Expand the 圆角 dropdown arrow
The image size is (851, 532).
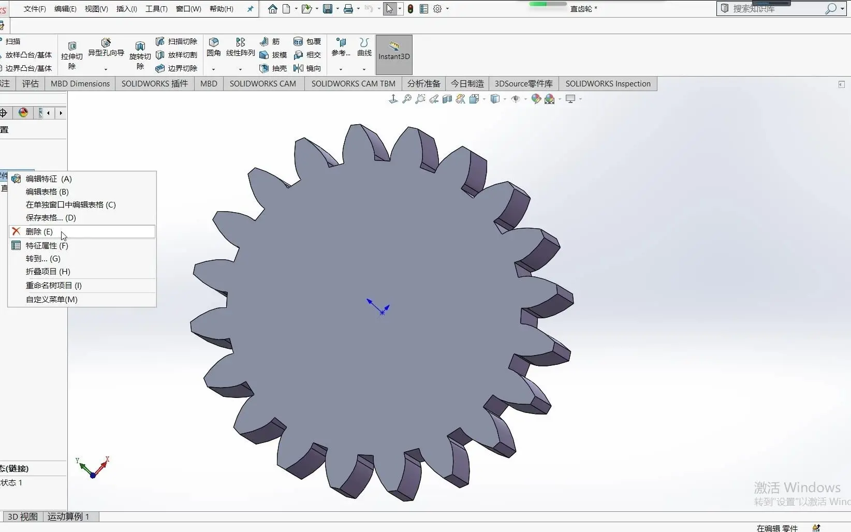[x=213, y=69]
